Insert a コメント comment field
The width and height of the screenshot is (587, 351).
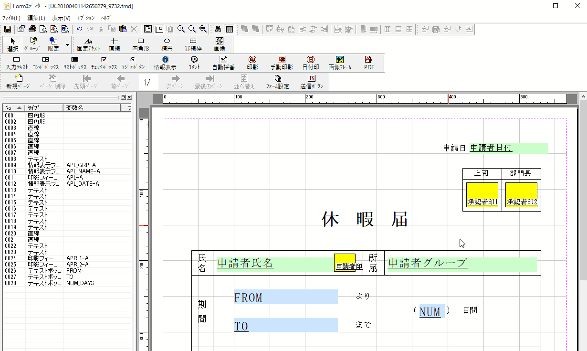point(194,63)
